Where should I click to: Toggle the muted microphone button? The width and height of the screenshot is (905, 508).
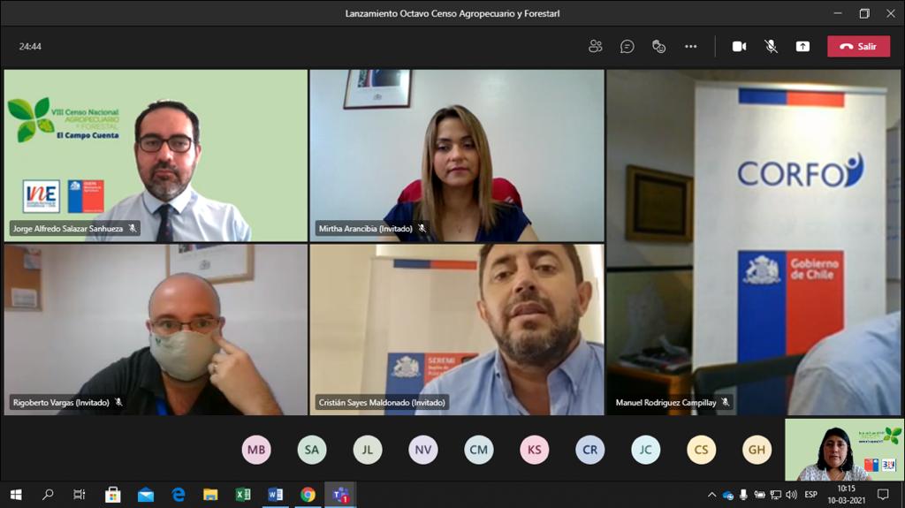click(771, 46)
